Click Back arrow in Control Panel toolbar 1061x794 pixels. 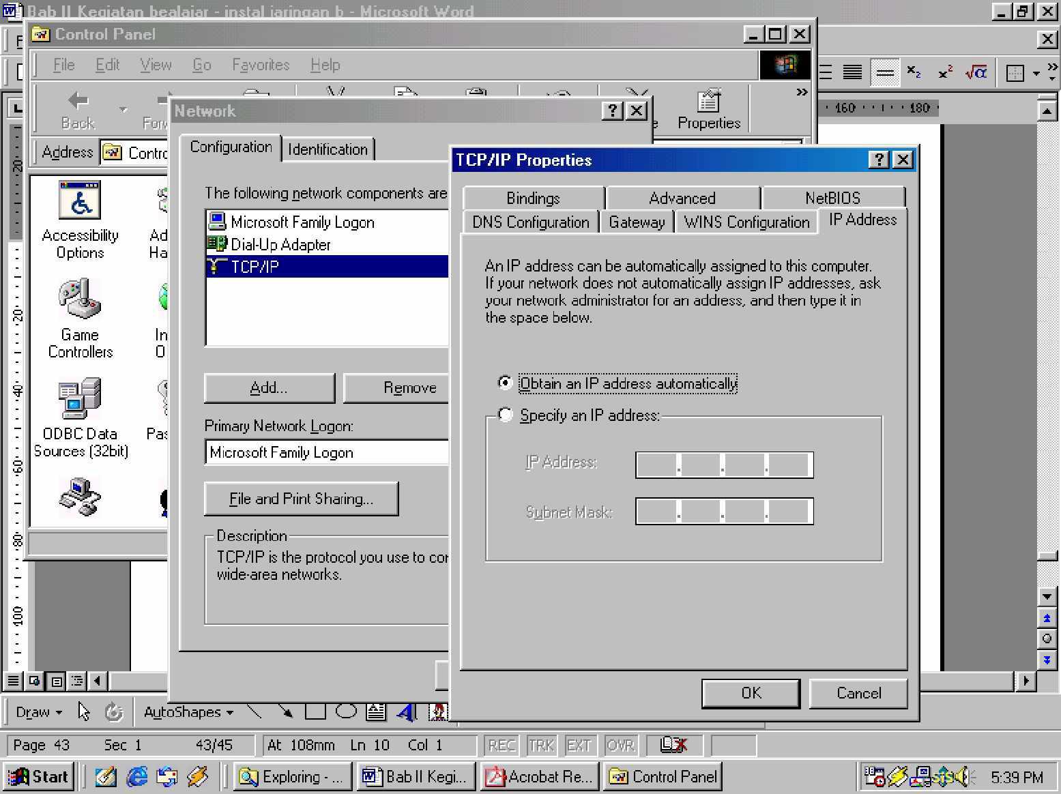78,109
